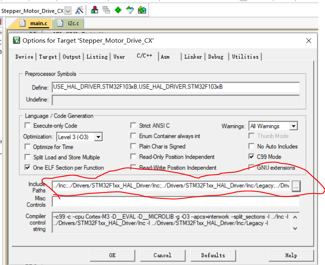Enable the Optimize for Time checkbox

[x=28, y=147]
